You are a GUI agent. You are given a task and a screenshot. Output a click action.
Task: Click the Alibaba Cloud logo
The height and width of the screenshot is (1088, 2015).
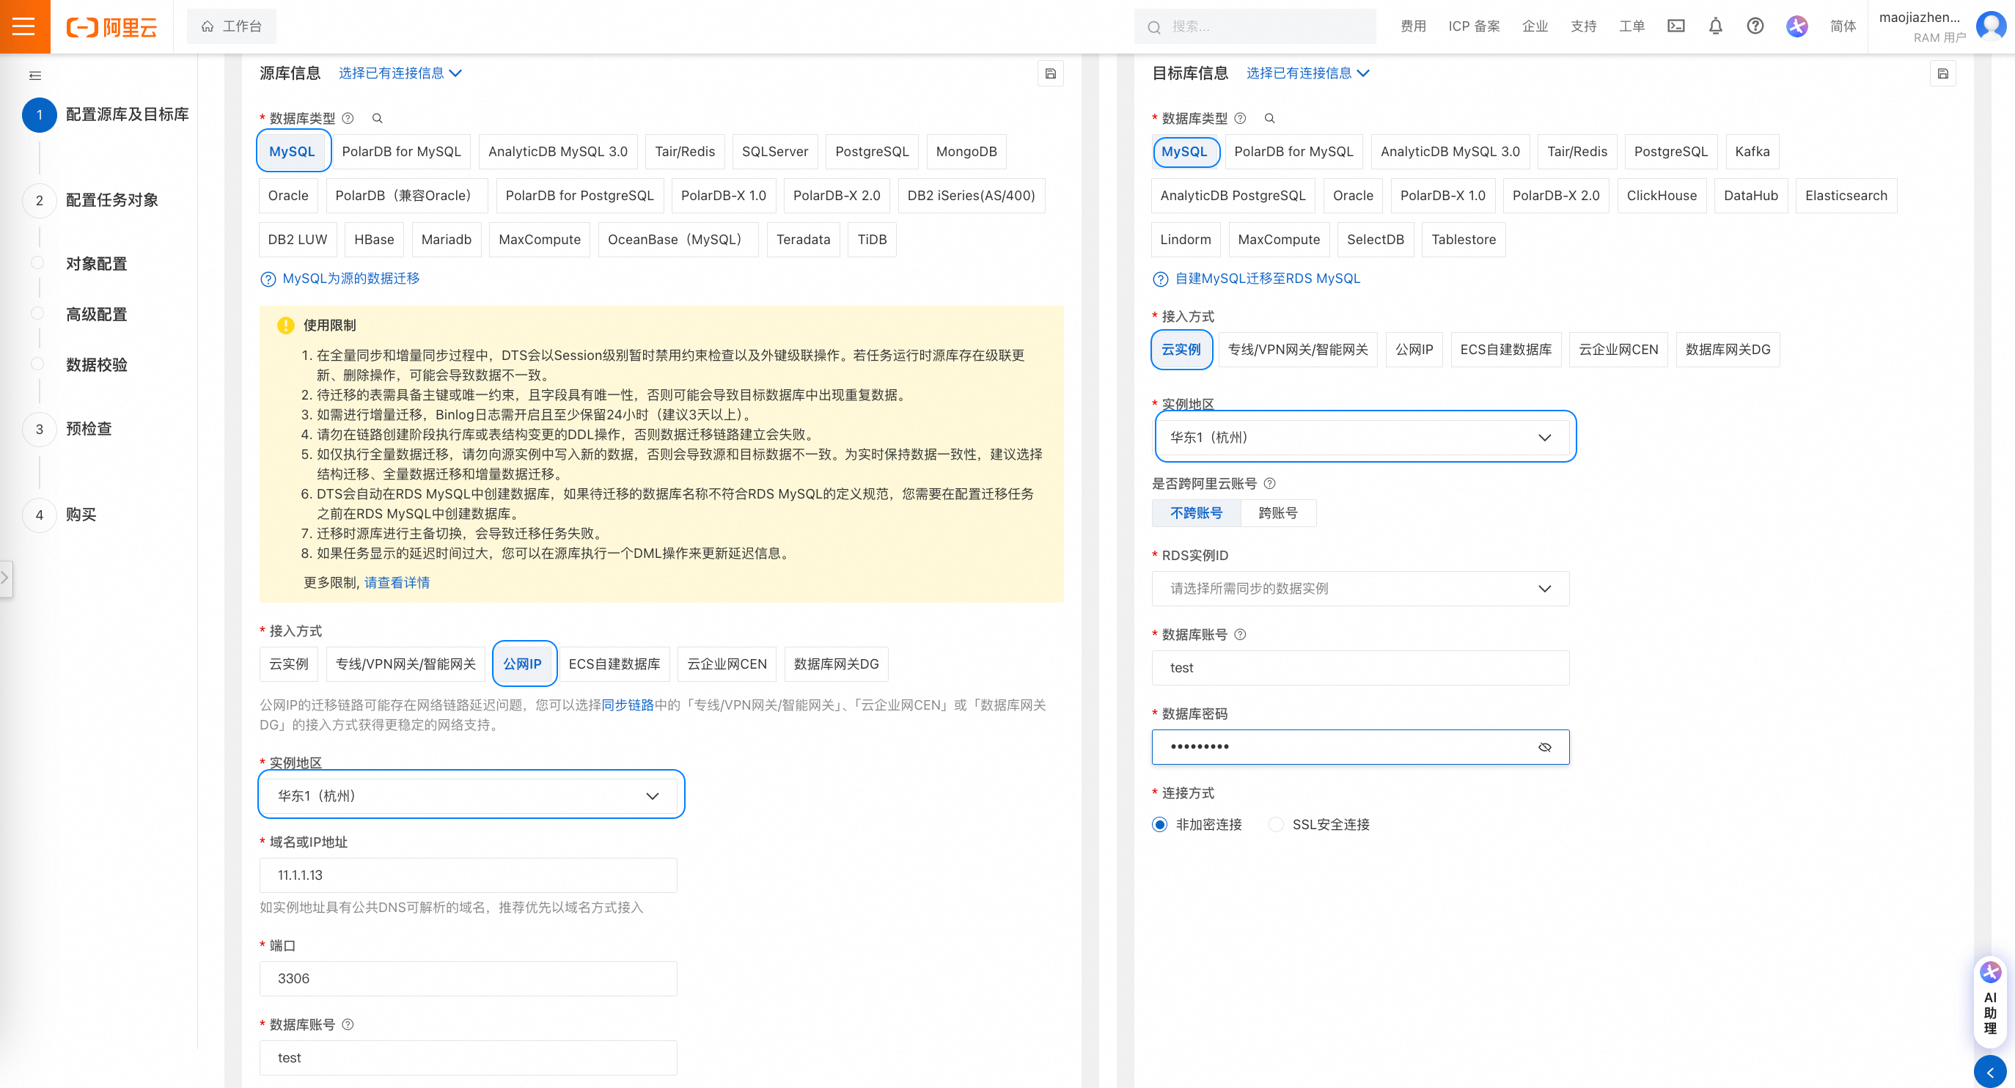[111, 27]
